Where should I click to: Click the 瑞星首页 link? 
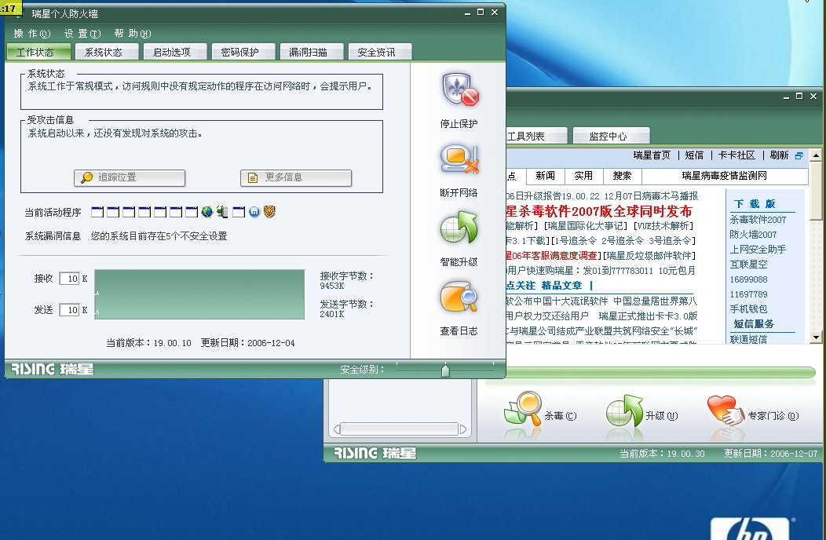[x=652, y=155]
